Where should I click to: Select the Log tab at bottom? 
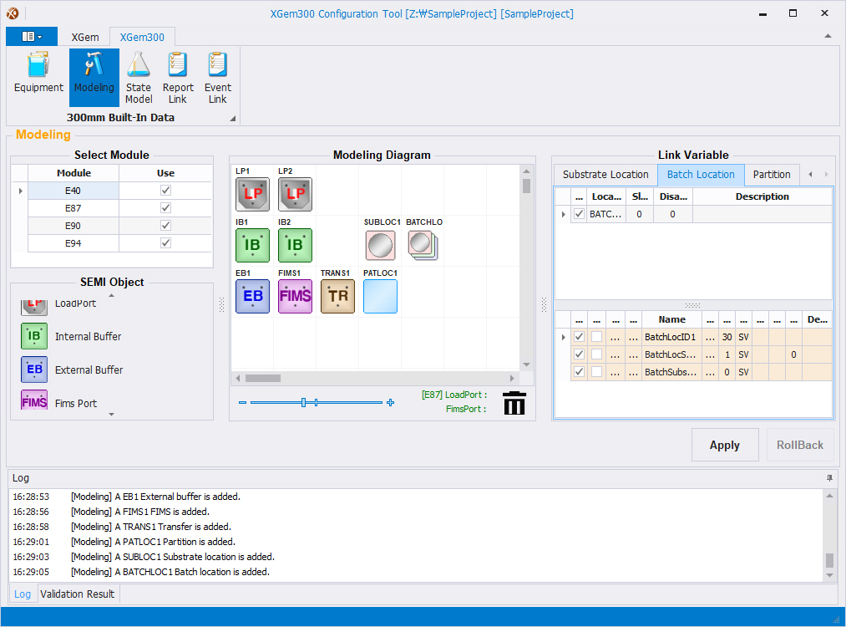[22, 594]
